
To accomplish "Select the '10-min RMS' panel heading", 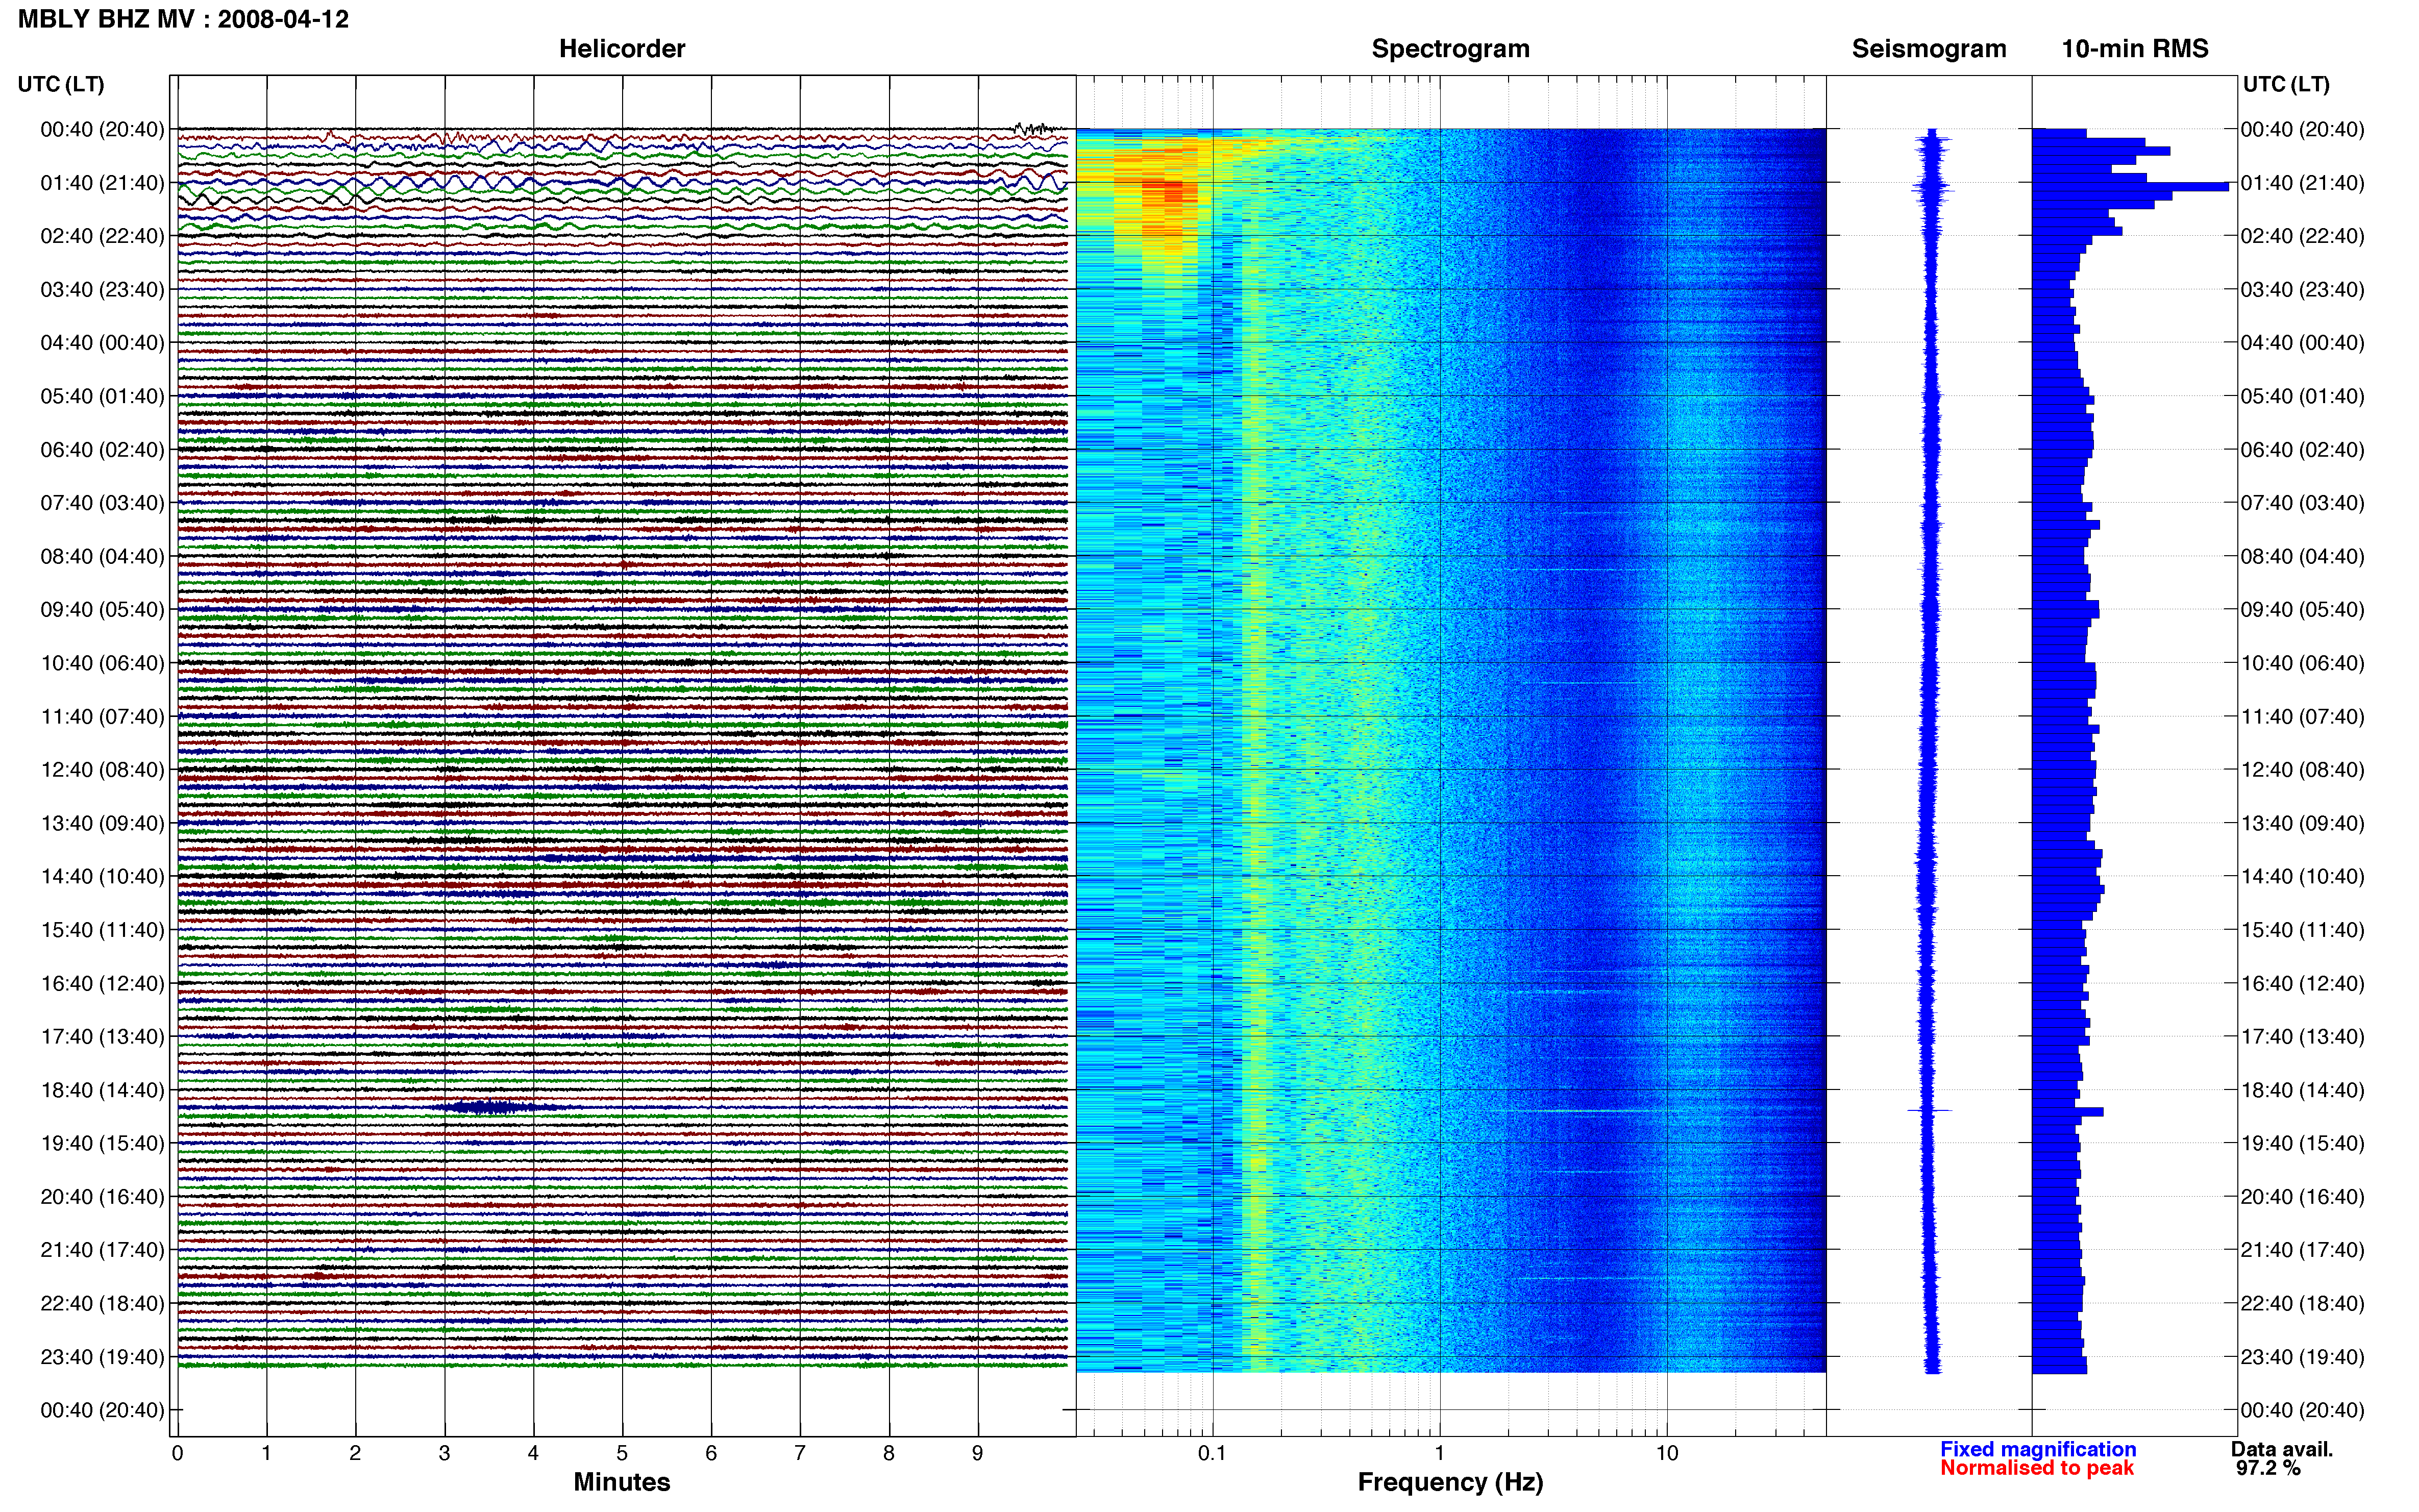I will point(2135,49).
